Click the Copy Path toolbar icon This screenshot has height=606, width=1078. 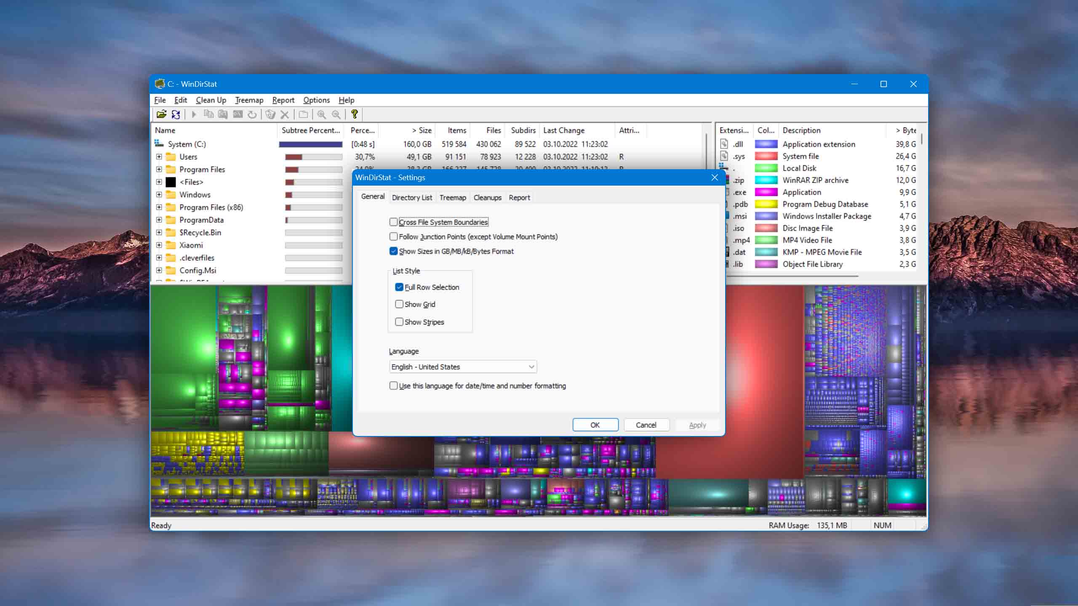208,114
